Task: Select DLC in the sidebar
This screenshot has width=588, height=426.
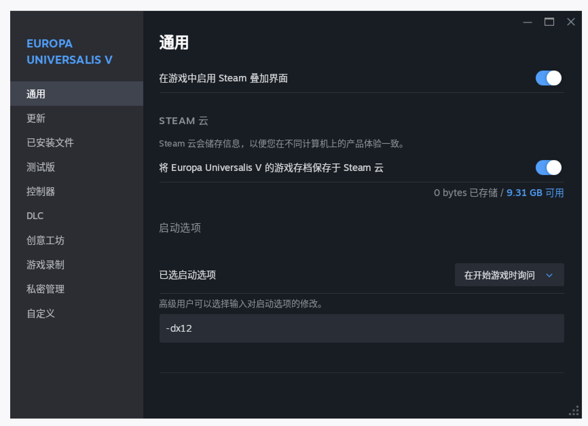Action: coord(35,216)
